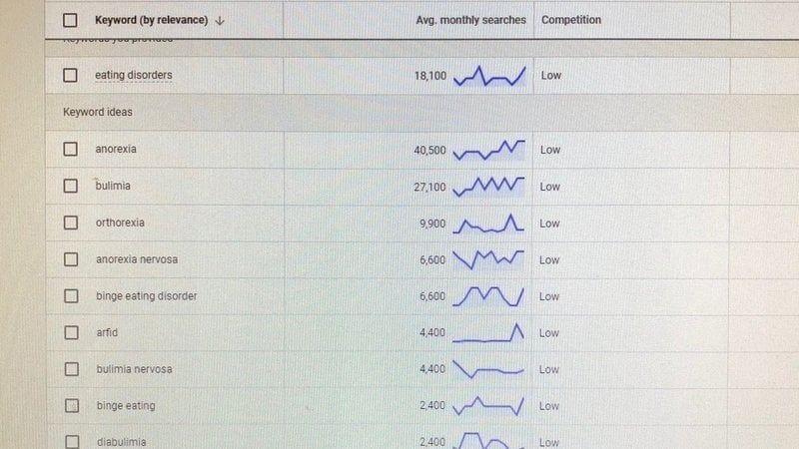Toggle the orthorexia row checkbox
Viewport: 799px width, 449px height.
click(70, 223)
